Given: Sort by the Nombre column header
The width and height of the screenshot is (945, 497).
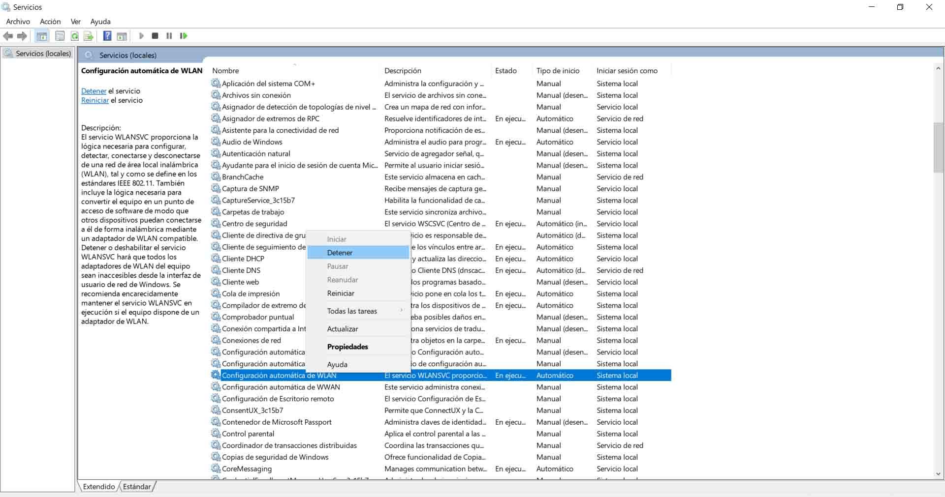Looking at the screenshot, I should point(294,71).
